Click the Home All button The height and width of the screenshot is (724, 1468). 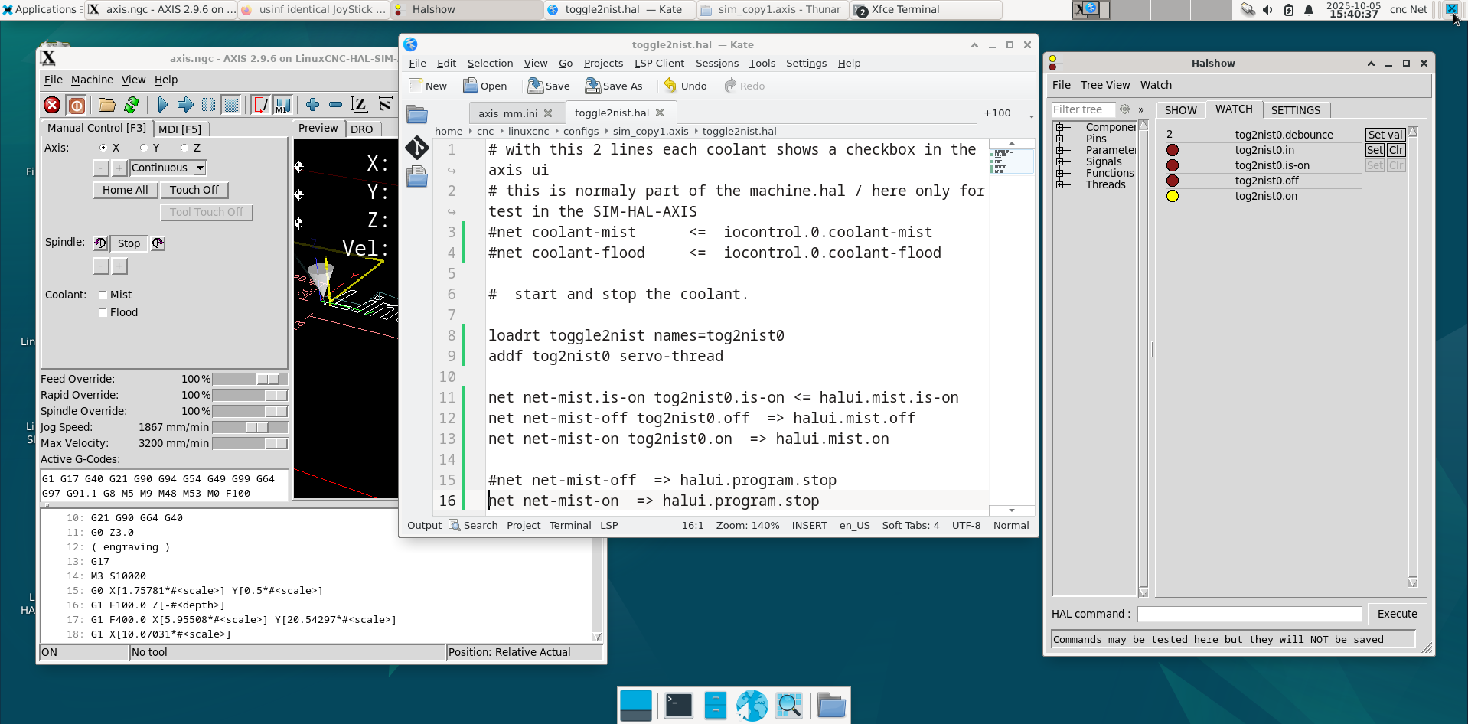[125, 190]
